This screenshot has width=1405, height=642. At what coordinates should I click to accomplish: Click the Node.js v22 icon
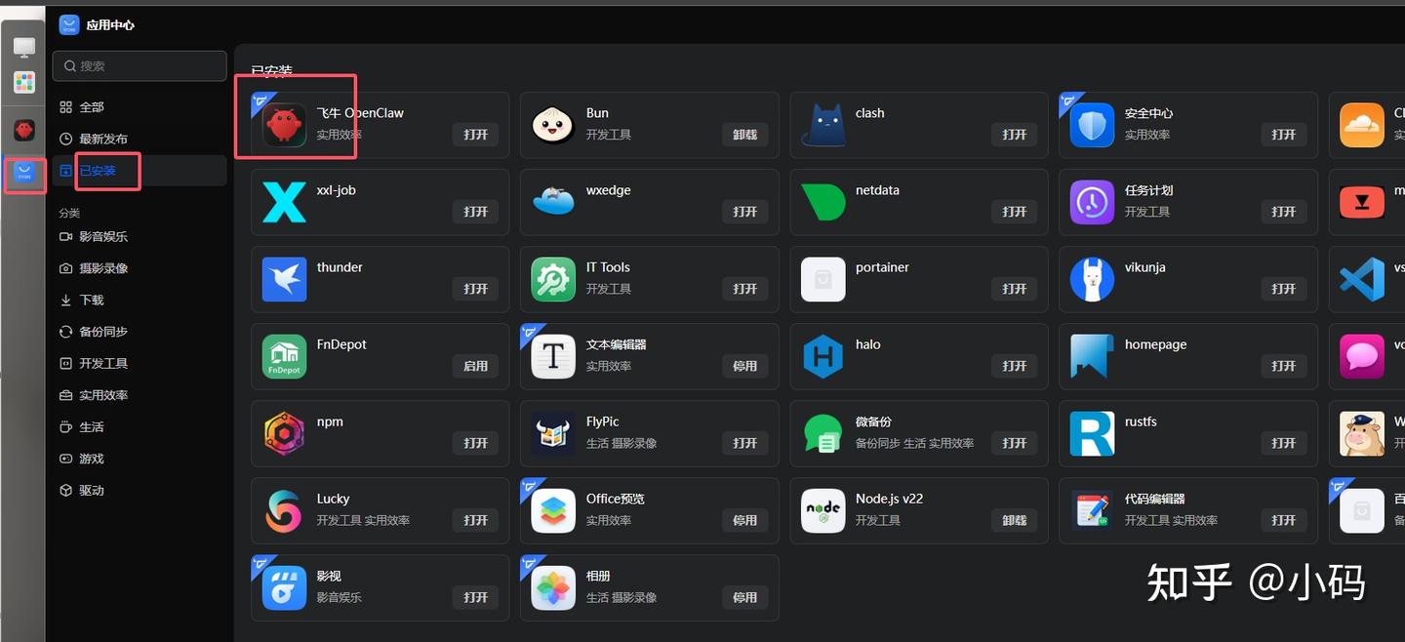pos(823,510)
